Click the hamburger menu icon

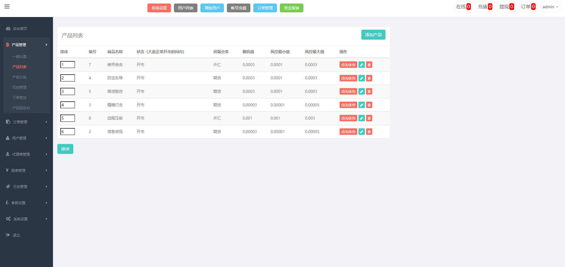[x=7, y=6]
